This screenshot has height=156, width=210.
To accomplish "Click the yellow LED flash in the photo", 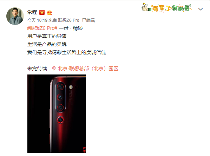I will (71, 87).
